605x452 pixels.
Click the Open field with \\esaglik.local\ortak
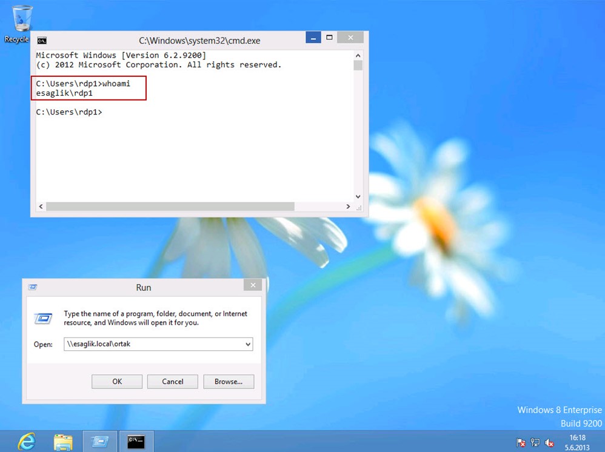[158, 344]
